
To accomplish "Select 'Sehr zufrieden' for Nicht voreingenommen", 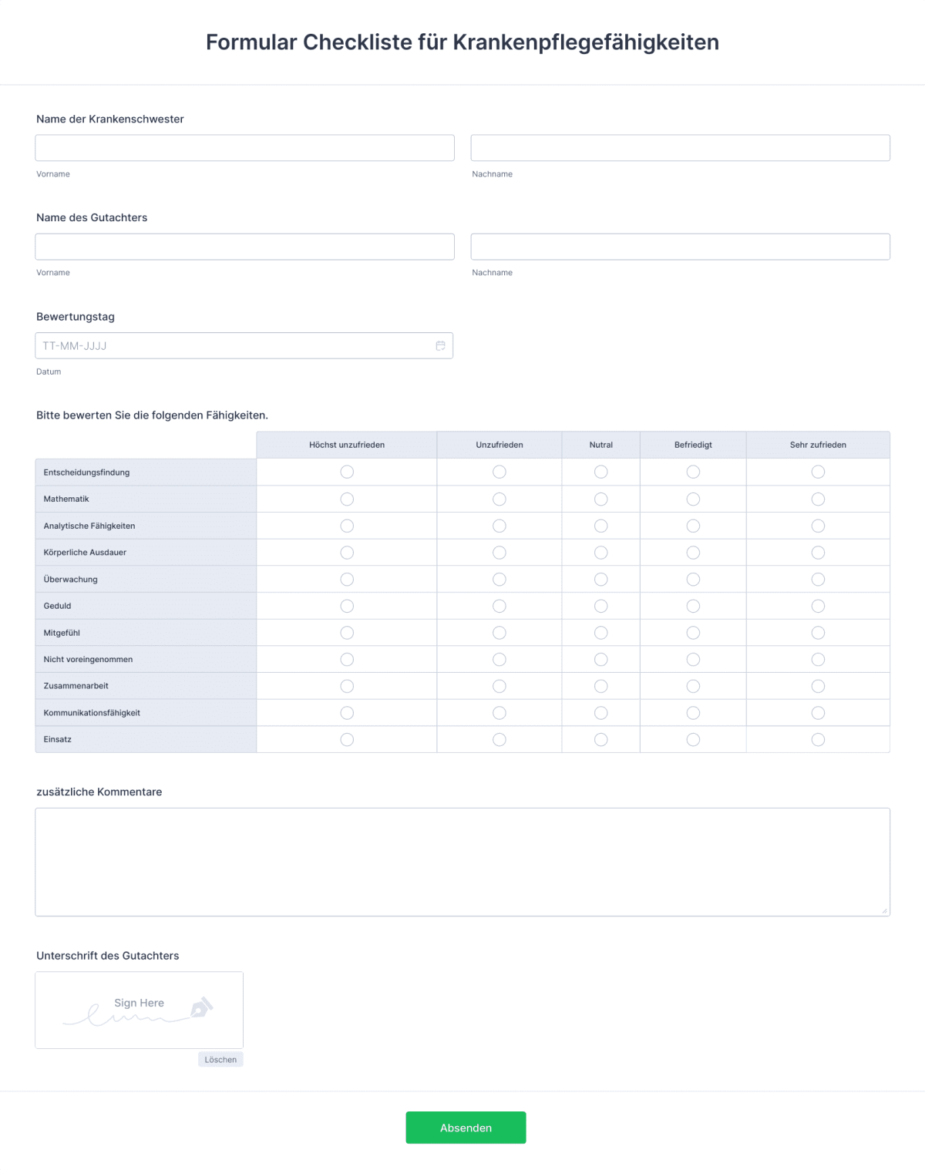I will pyautogui.click(x=818, y=659).
